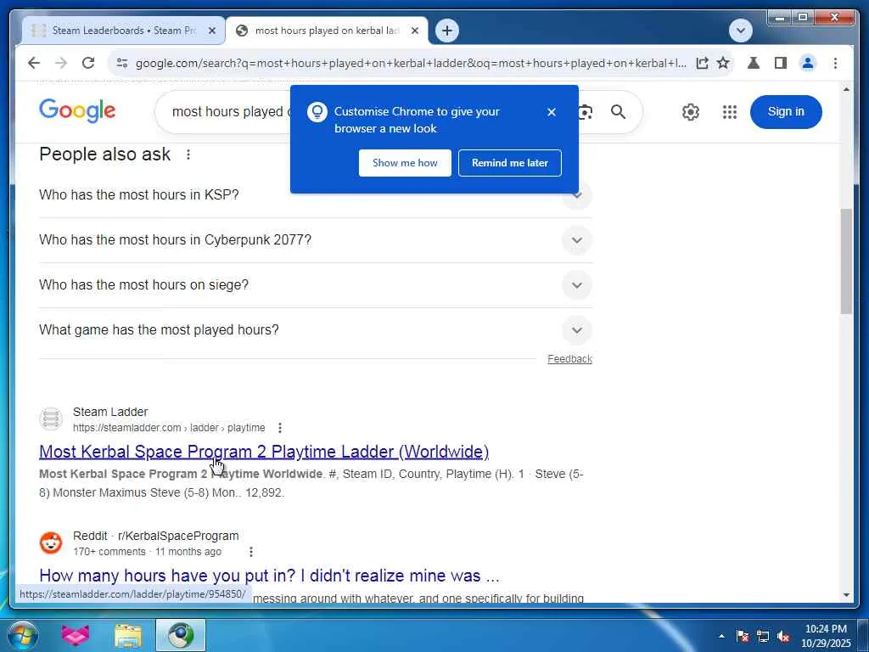Click the address bar URL
This screenshot has height=652, width=869.
click(411, 63)
